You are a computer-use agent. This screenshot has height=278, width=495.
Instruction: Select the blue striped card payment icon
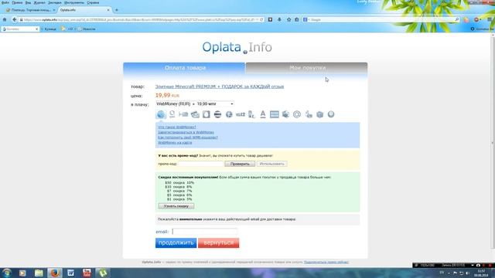click(275, 114)
